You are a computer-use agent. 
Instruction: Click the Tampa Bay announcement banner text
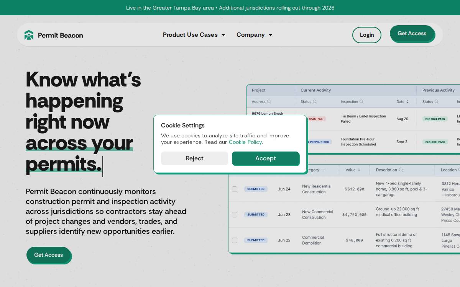pos(230,8)
